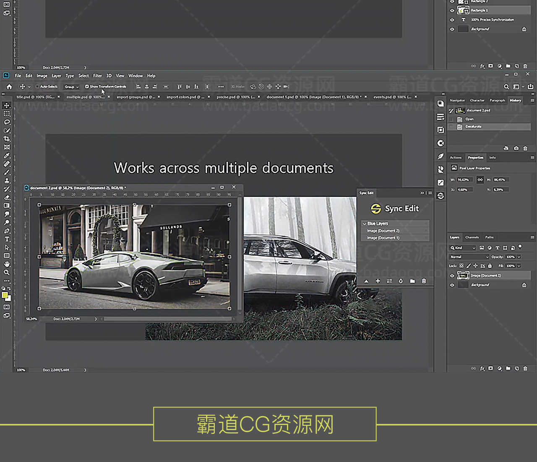Image resolution: width=537 pixels, height=462 pixels.
Task: Switch to the Channels tab
Action: (x=472, y=237)
